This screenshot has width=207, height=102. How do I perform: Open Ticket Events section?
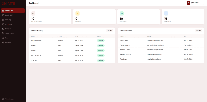(x=13, y=33)
